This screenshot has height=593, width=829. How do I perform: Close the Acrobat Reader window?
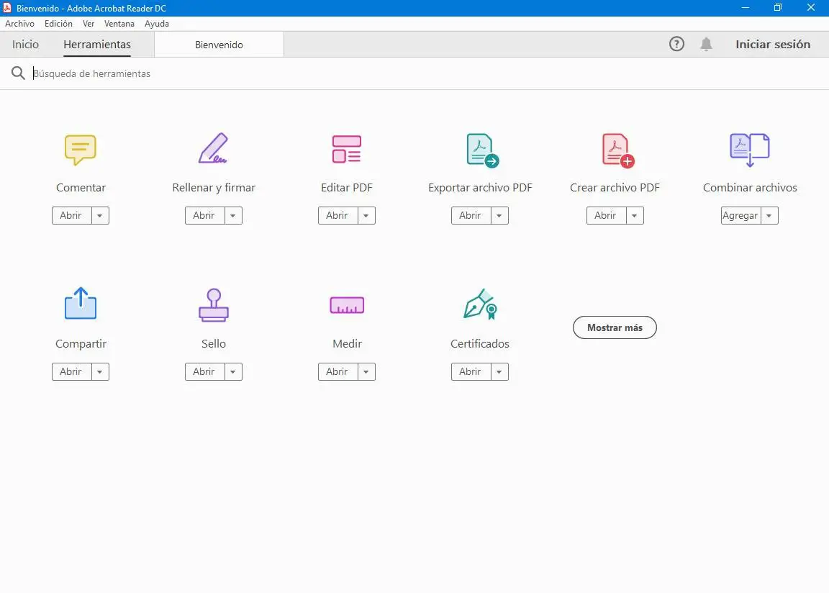[x=810, y=8]
